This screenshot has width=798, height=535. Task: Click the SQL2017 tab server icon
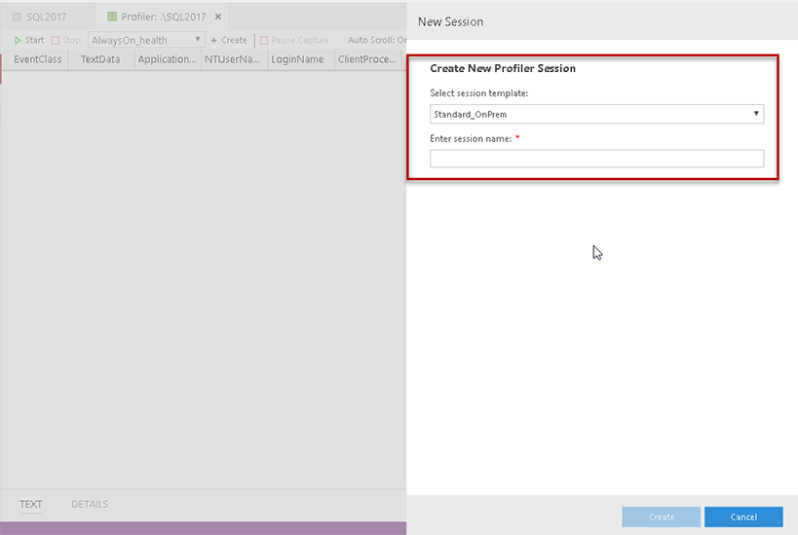17,17
